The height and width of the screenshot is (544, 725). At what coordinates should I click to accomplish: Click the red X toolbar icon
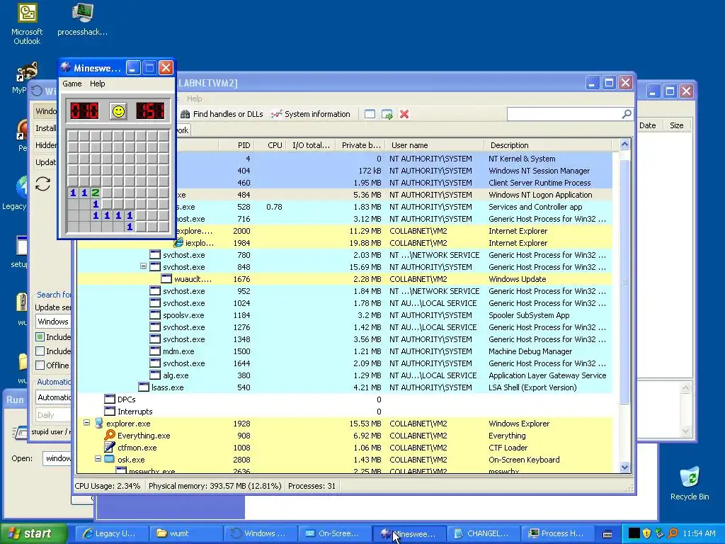[x=404, y=114]
